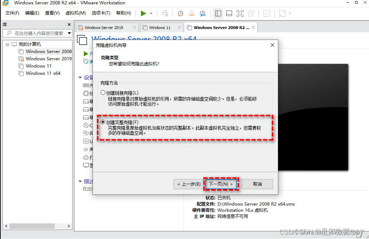
Task: Click the 已关机 status text
Action: pyautogui.click(x=224, y=198)
